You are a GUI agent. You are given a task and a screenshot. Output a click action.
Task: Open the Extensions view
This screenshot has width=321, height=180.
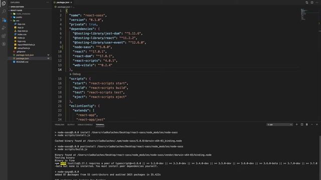point(4,36)
